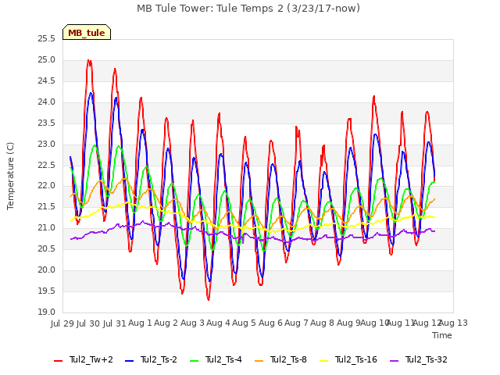Viewport: 500px width, 375px height.
Task: Click the blue curve's highest peak near 24.2
Action: (x=91, y=93)
